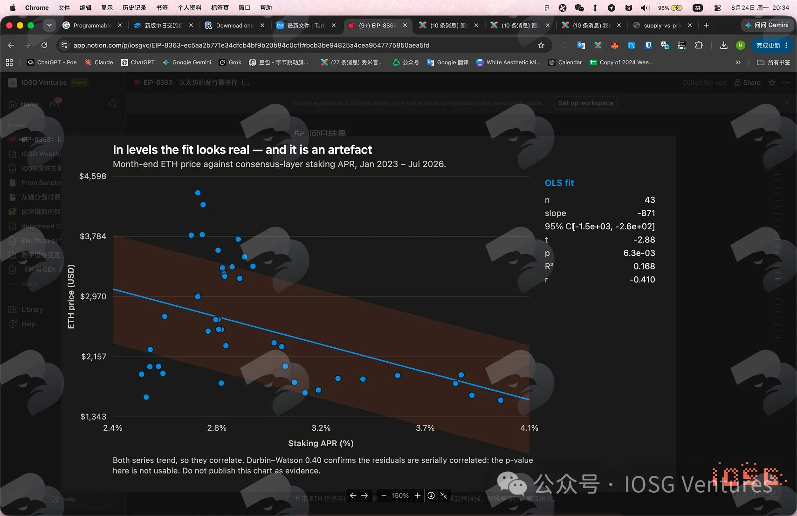
Task: Click the menu bar date and time
Action: point(760,8)
